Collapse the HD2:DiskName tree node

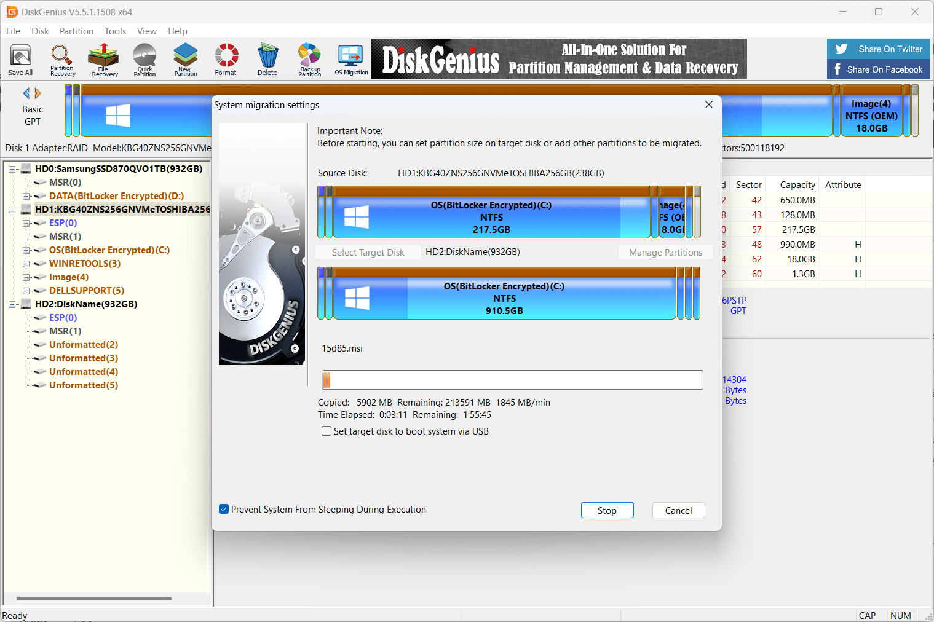click(12, 304)
